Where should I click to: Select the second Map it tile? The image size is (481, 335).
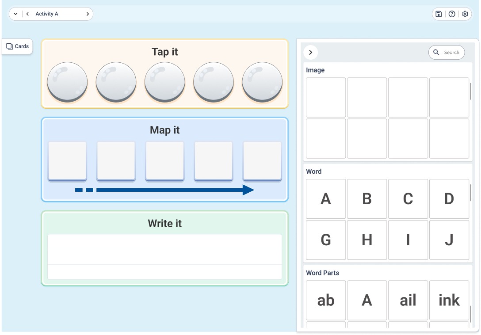[116, 161]
